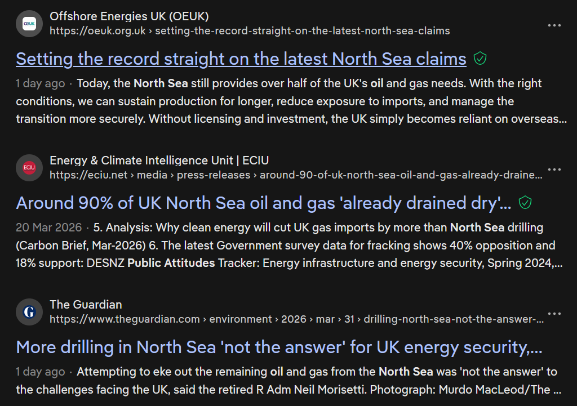Click the theguardian.com environment URL
Screen dimensions: 577x406
coord(296,319)
